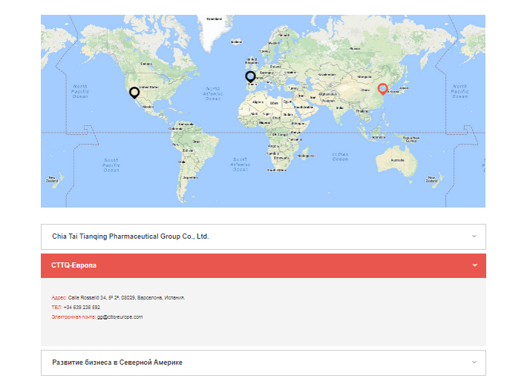Select the red CTTQ-Европа header
Image resolution: width=527 pixels, height=381 pixels.
tap(263, 265)
